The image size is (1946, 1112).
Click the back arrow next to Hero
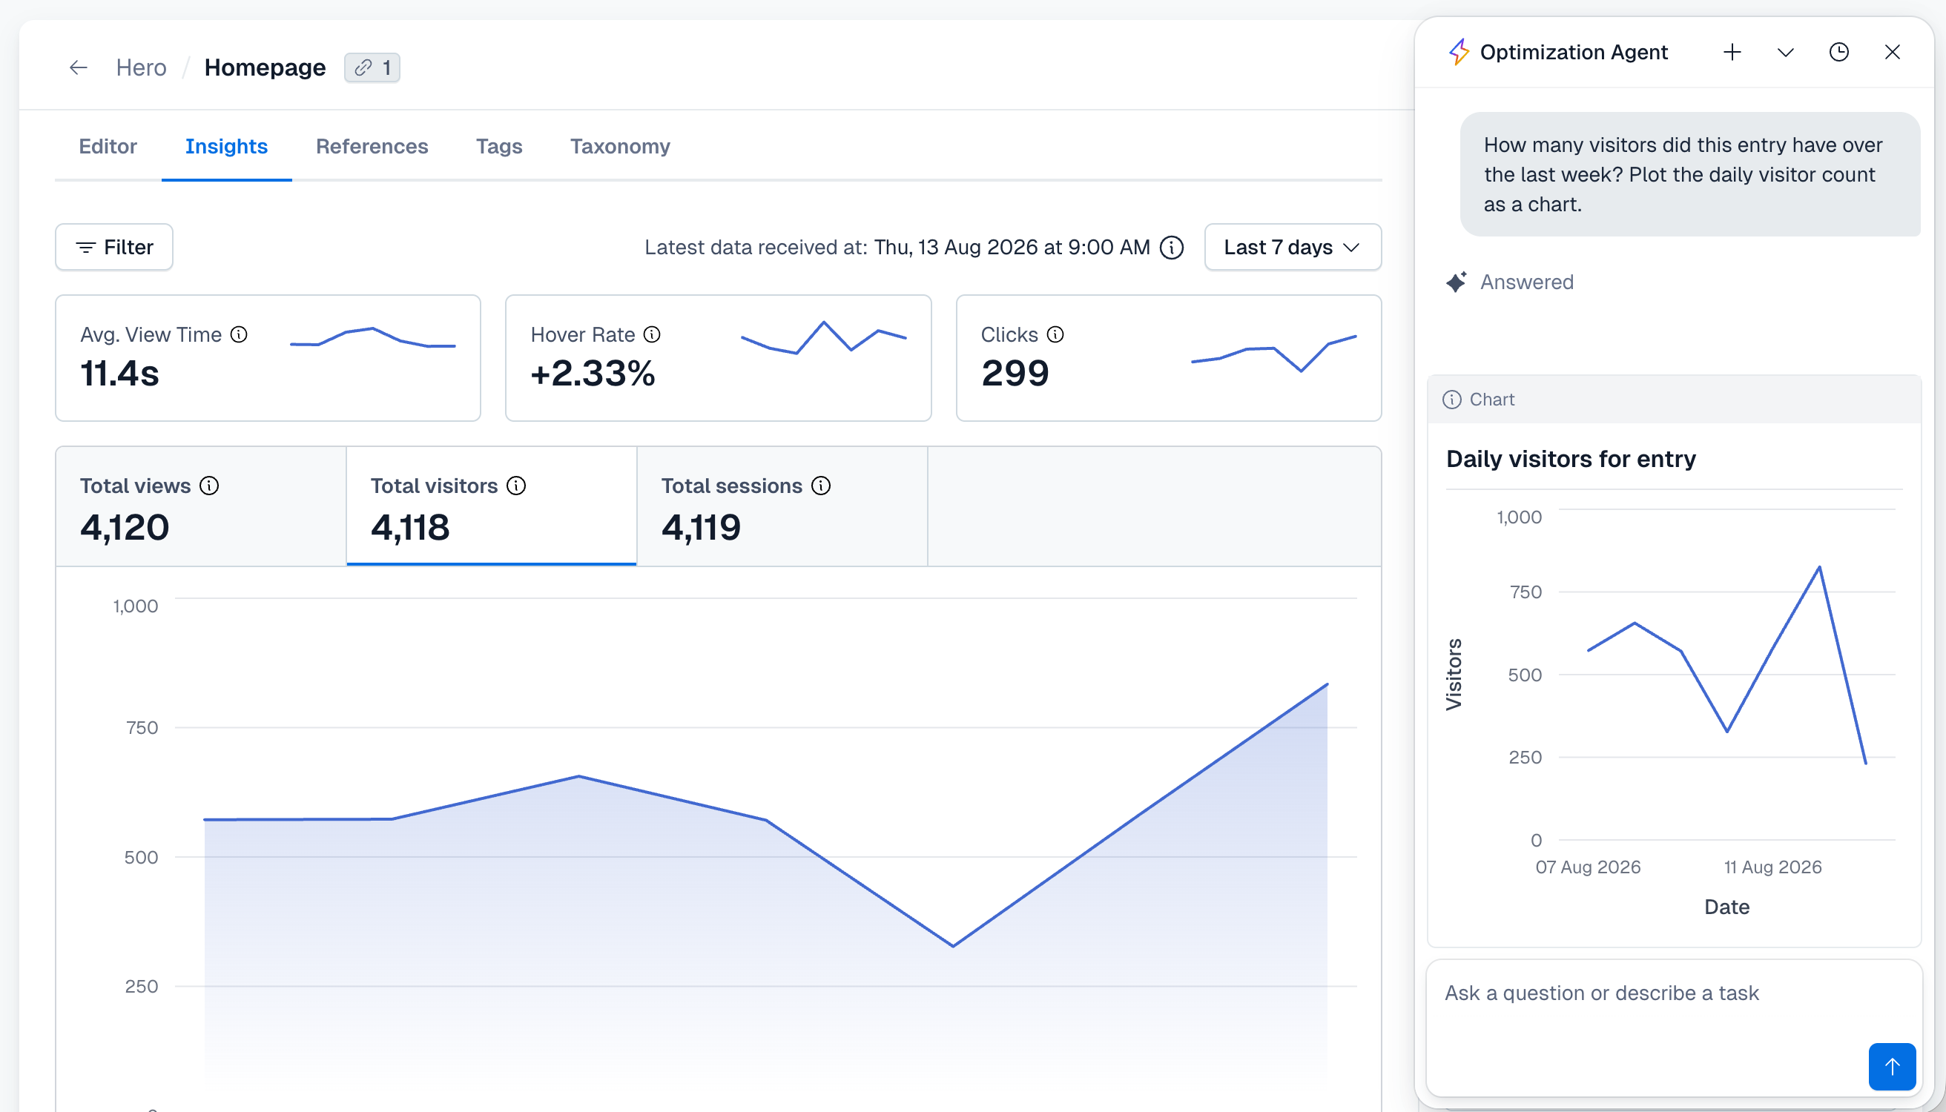[78, 67]
